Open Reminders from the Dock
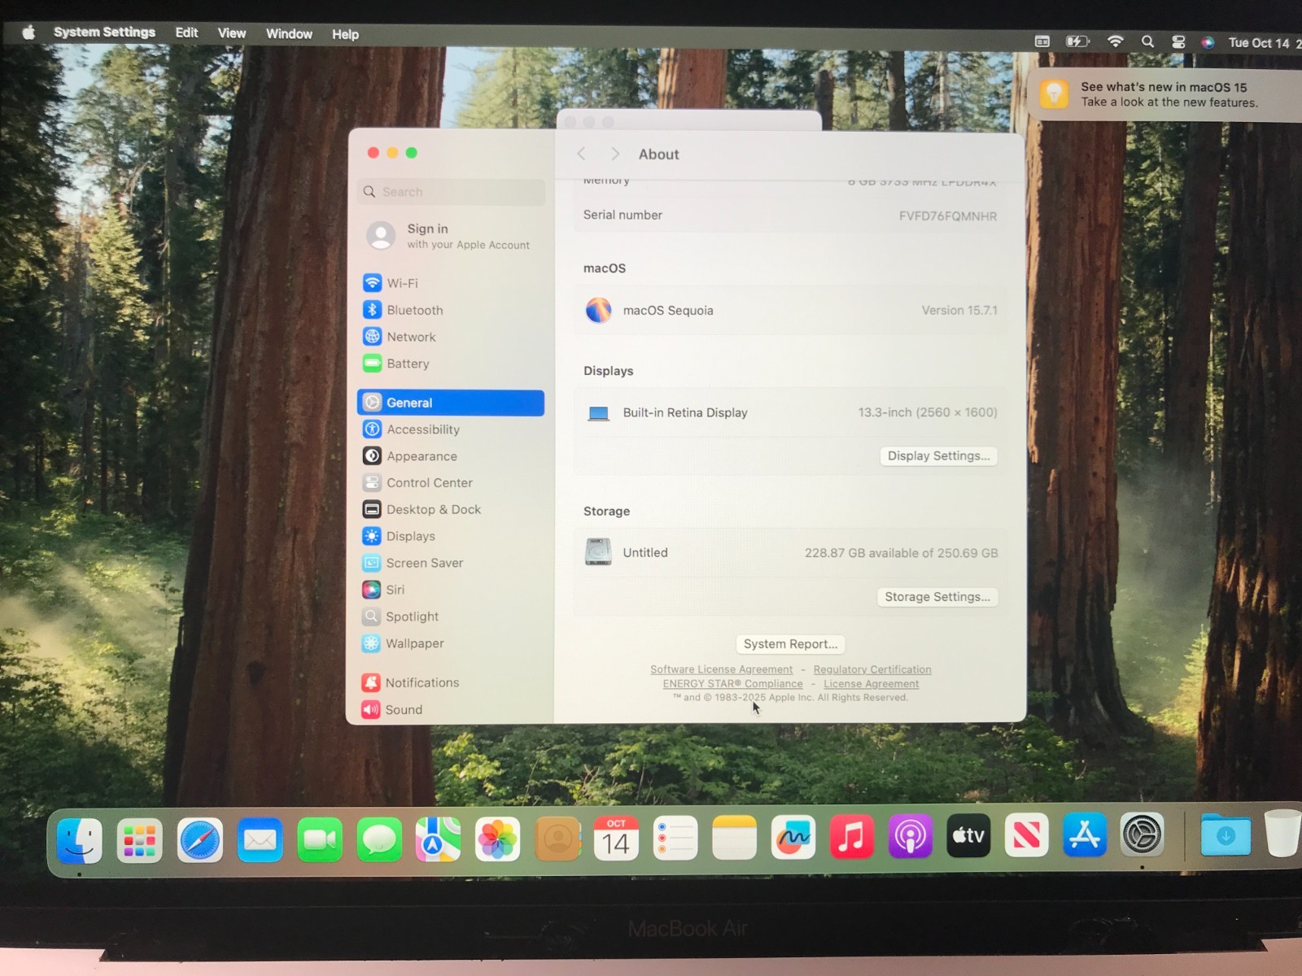Screen dimensions: 1302x976 675,839
